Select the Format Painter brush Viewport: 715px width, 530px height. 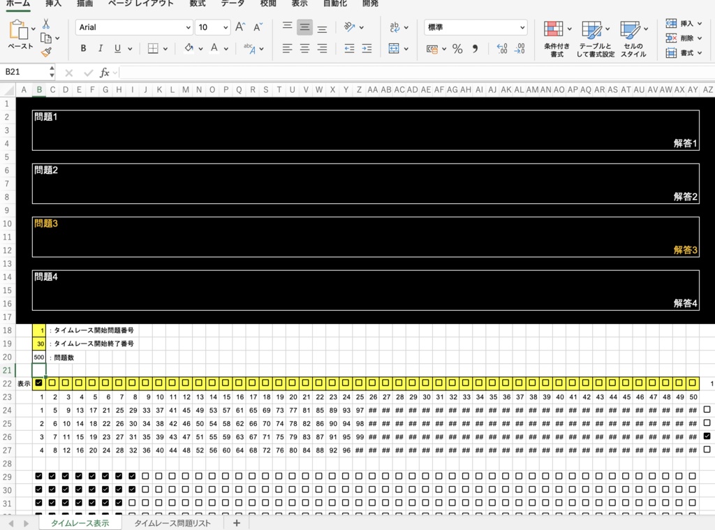pos(46,52)
